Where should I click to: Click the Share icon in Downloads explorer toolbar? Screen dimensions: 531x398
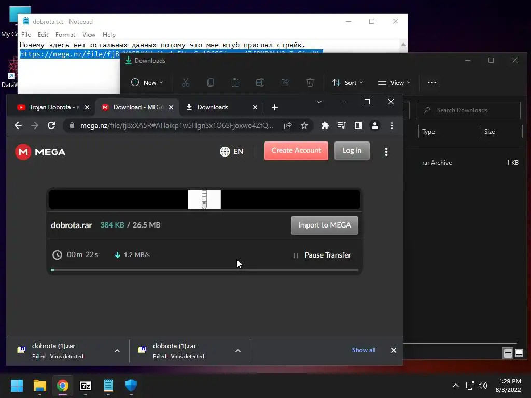tap(285, 82)
